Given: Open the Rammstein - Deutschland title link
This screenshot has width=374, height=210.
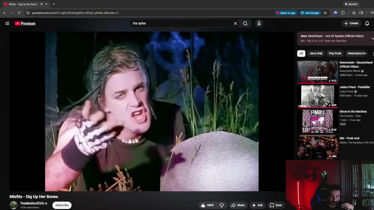Looking at the screenshot, I should (x=356, y=64).
